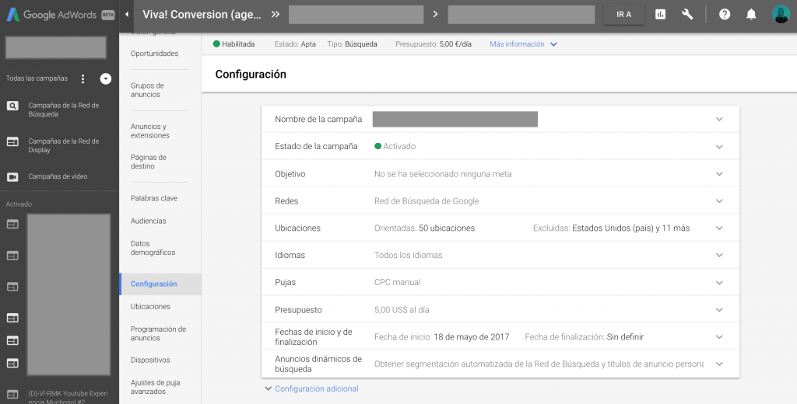The height and width of the screenshot is (404, 797).
Task: Open the reports chart icon
Action: pos(660,15)
